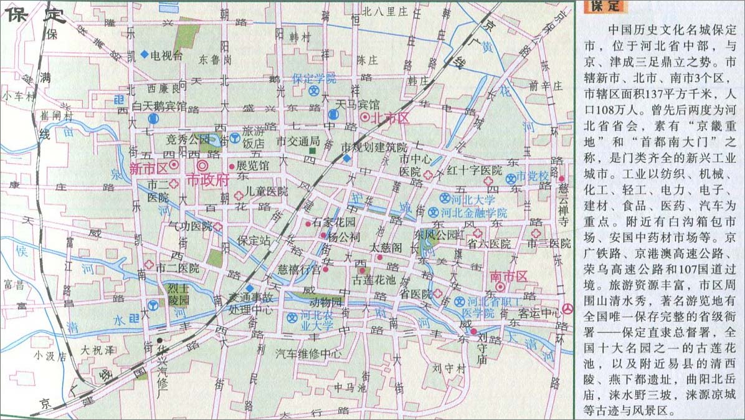
Task: Click the blue diamond beside 电视台
Action: [x=145, y=55]
